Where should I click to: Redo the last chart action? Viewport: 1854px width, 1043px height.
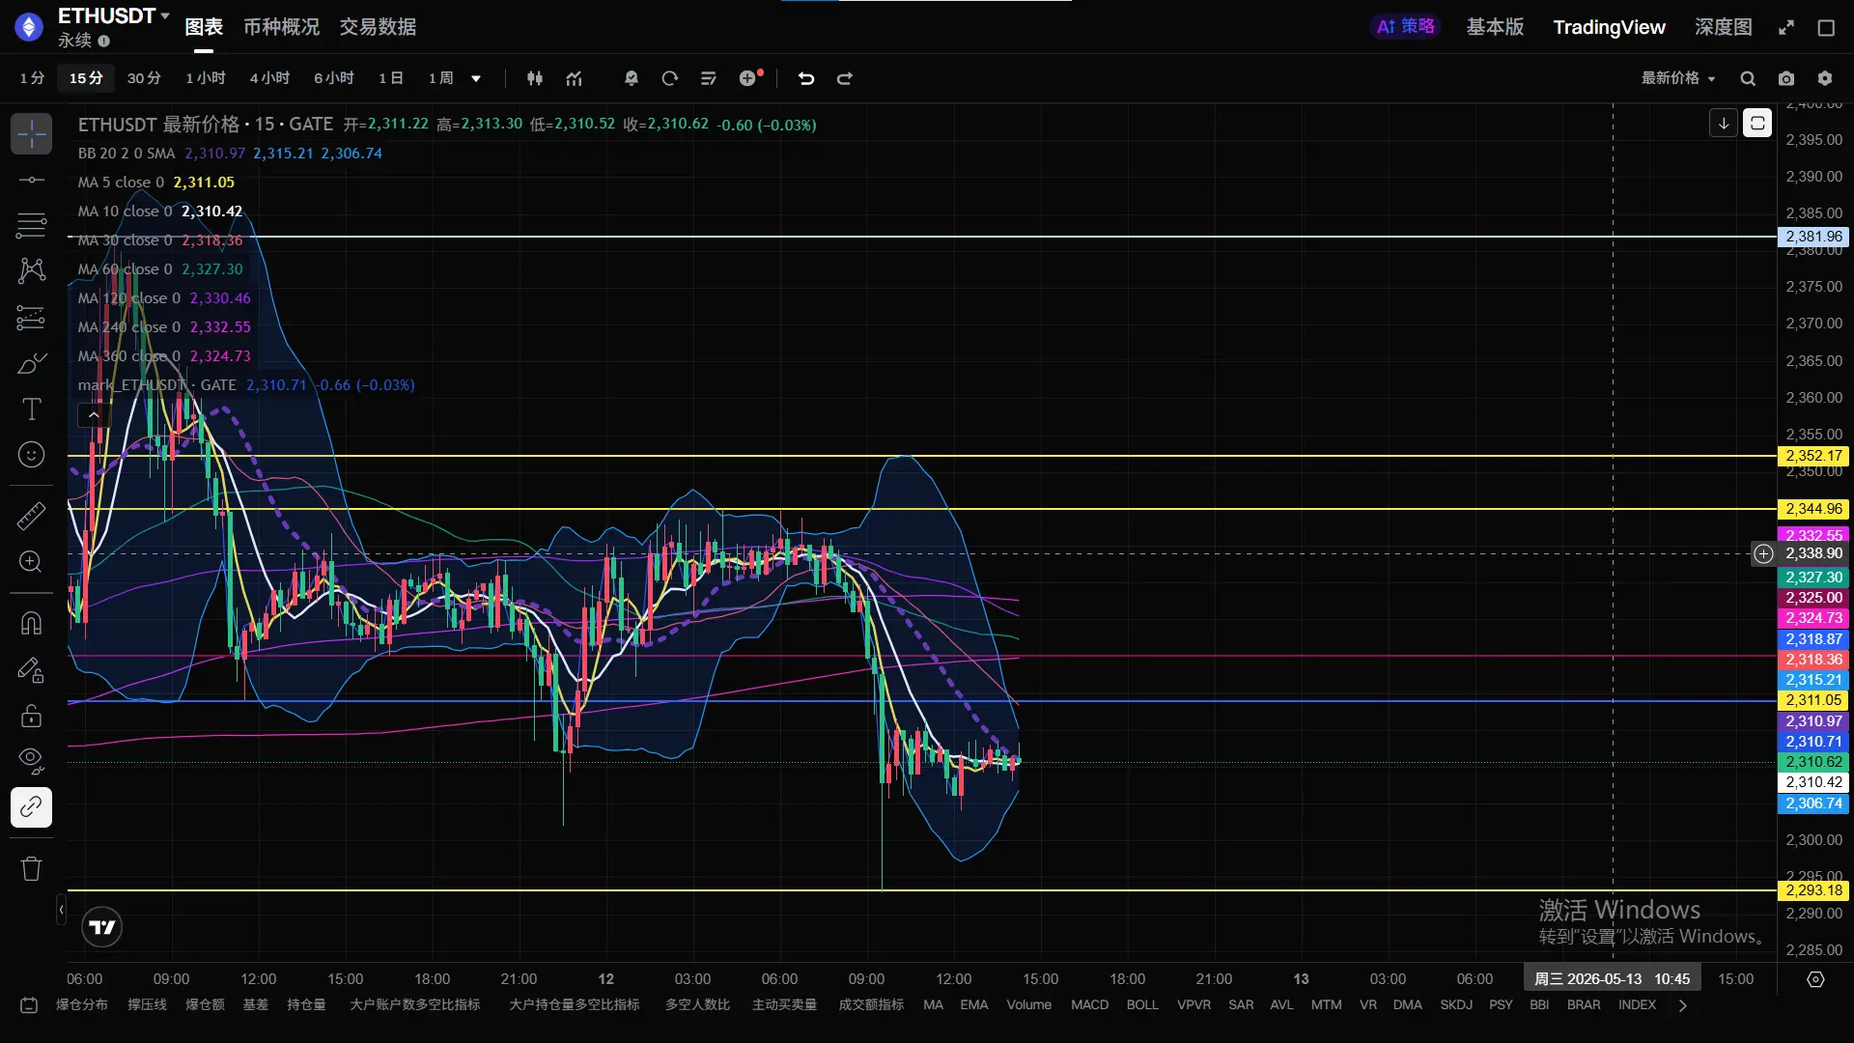845,78
